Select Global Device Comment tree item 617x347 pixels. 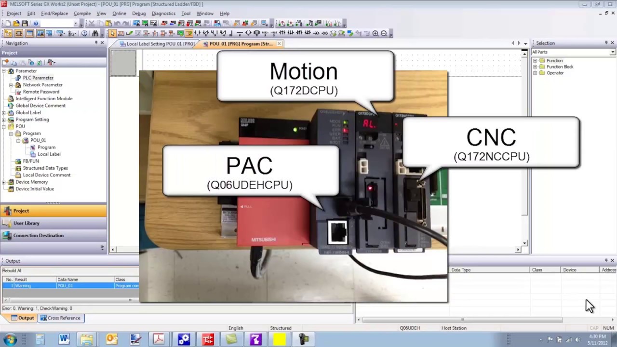tap(40, 106)
